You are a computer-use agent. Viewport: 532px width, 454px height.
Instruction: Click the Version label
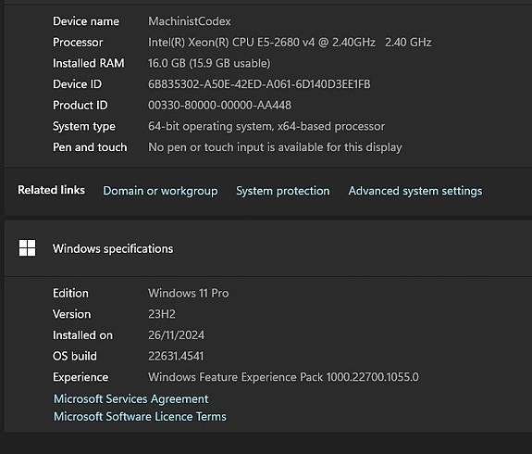click(x=71, y=314)
